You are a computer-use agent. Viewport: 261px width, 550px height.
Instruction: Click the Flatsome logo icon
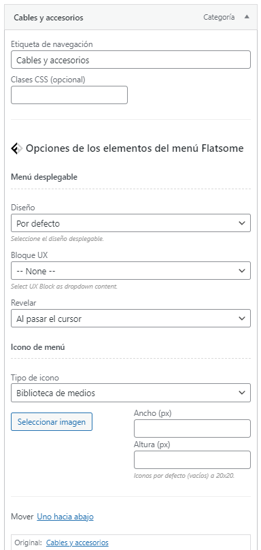coord(17,148)
